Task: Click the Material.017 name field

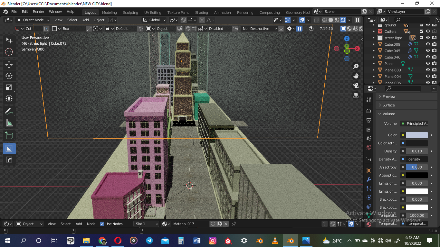Action: click(x=190, y=224)
